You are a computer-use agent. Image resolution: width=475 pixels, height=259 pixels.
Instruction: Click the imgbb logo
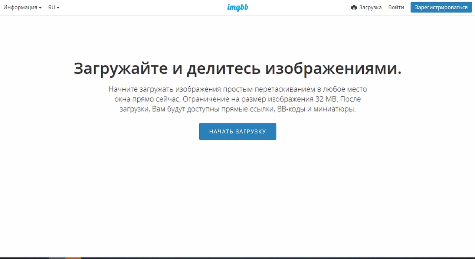237,7
